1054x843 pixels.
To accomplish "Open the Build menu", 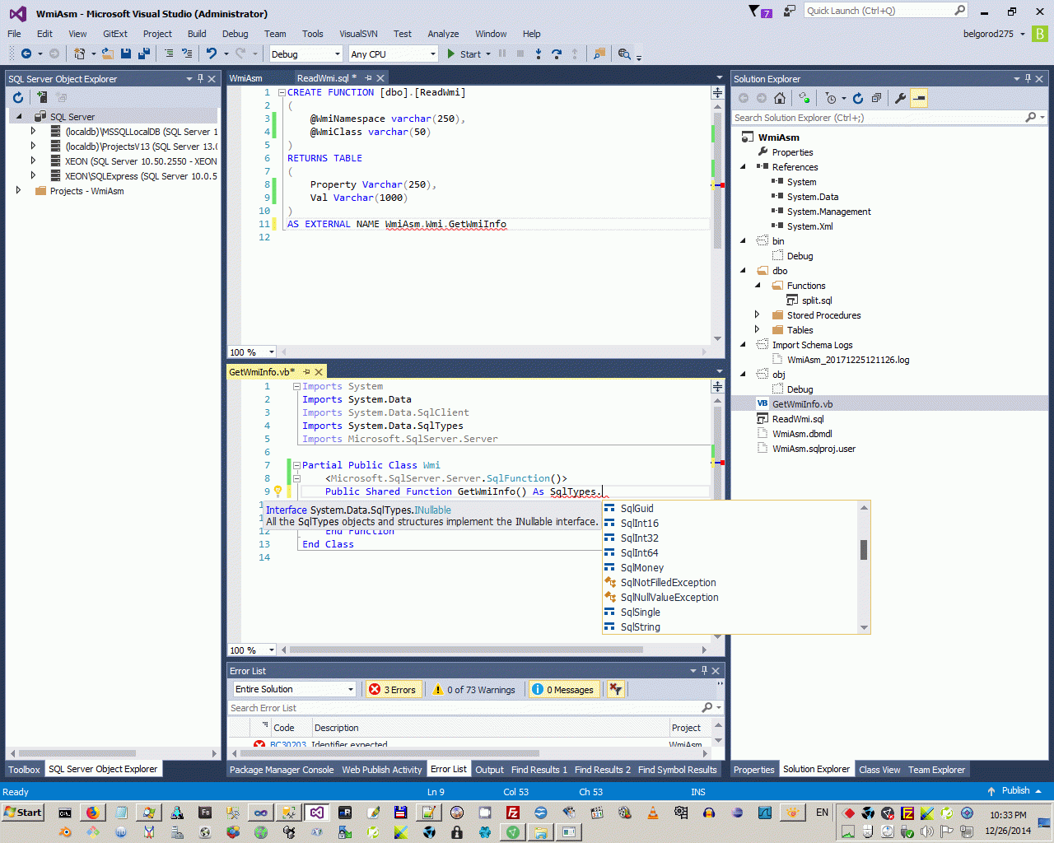I will coord(197,34).
